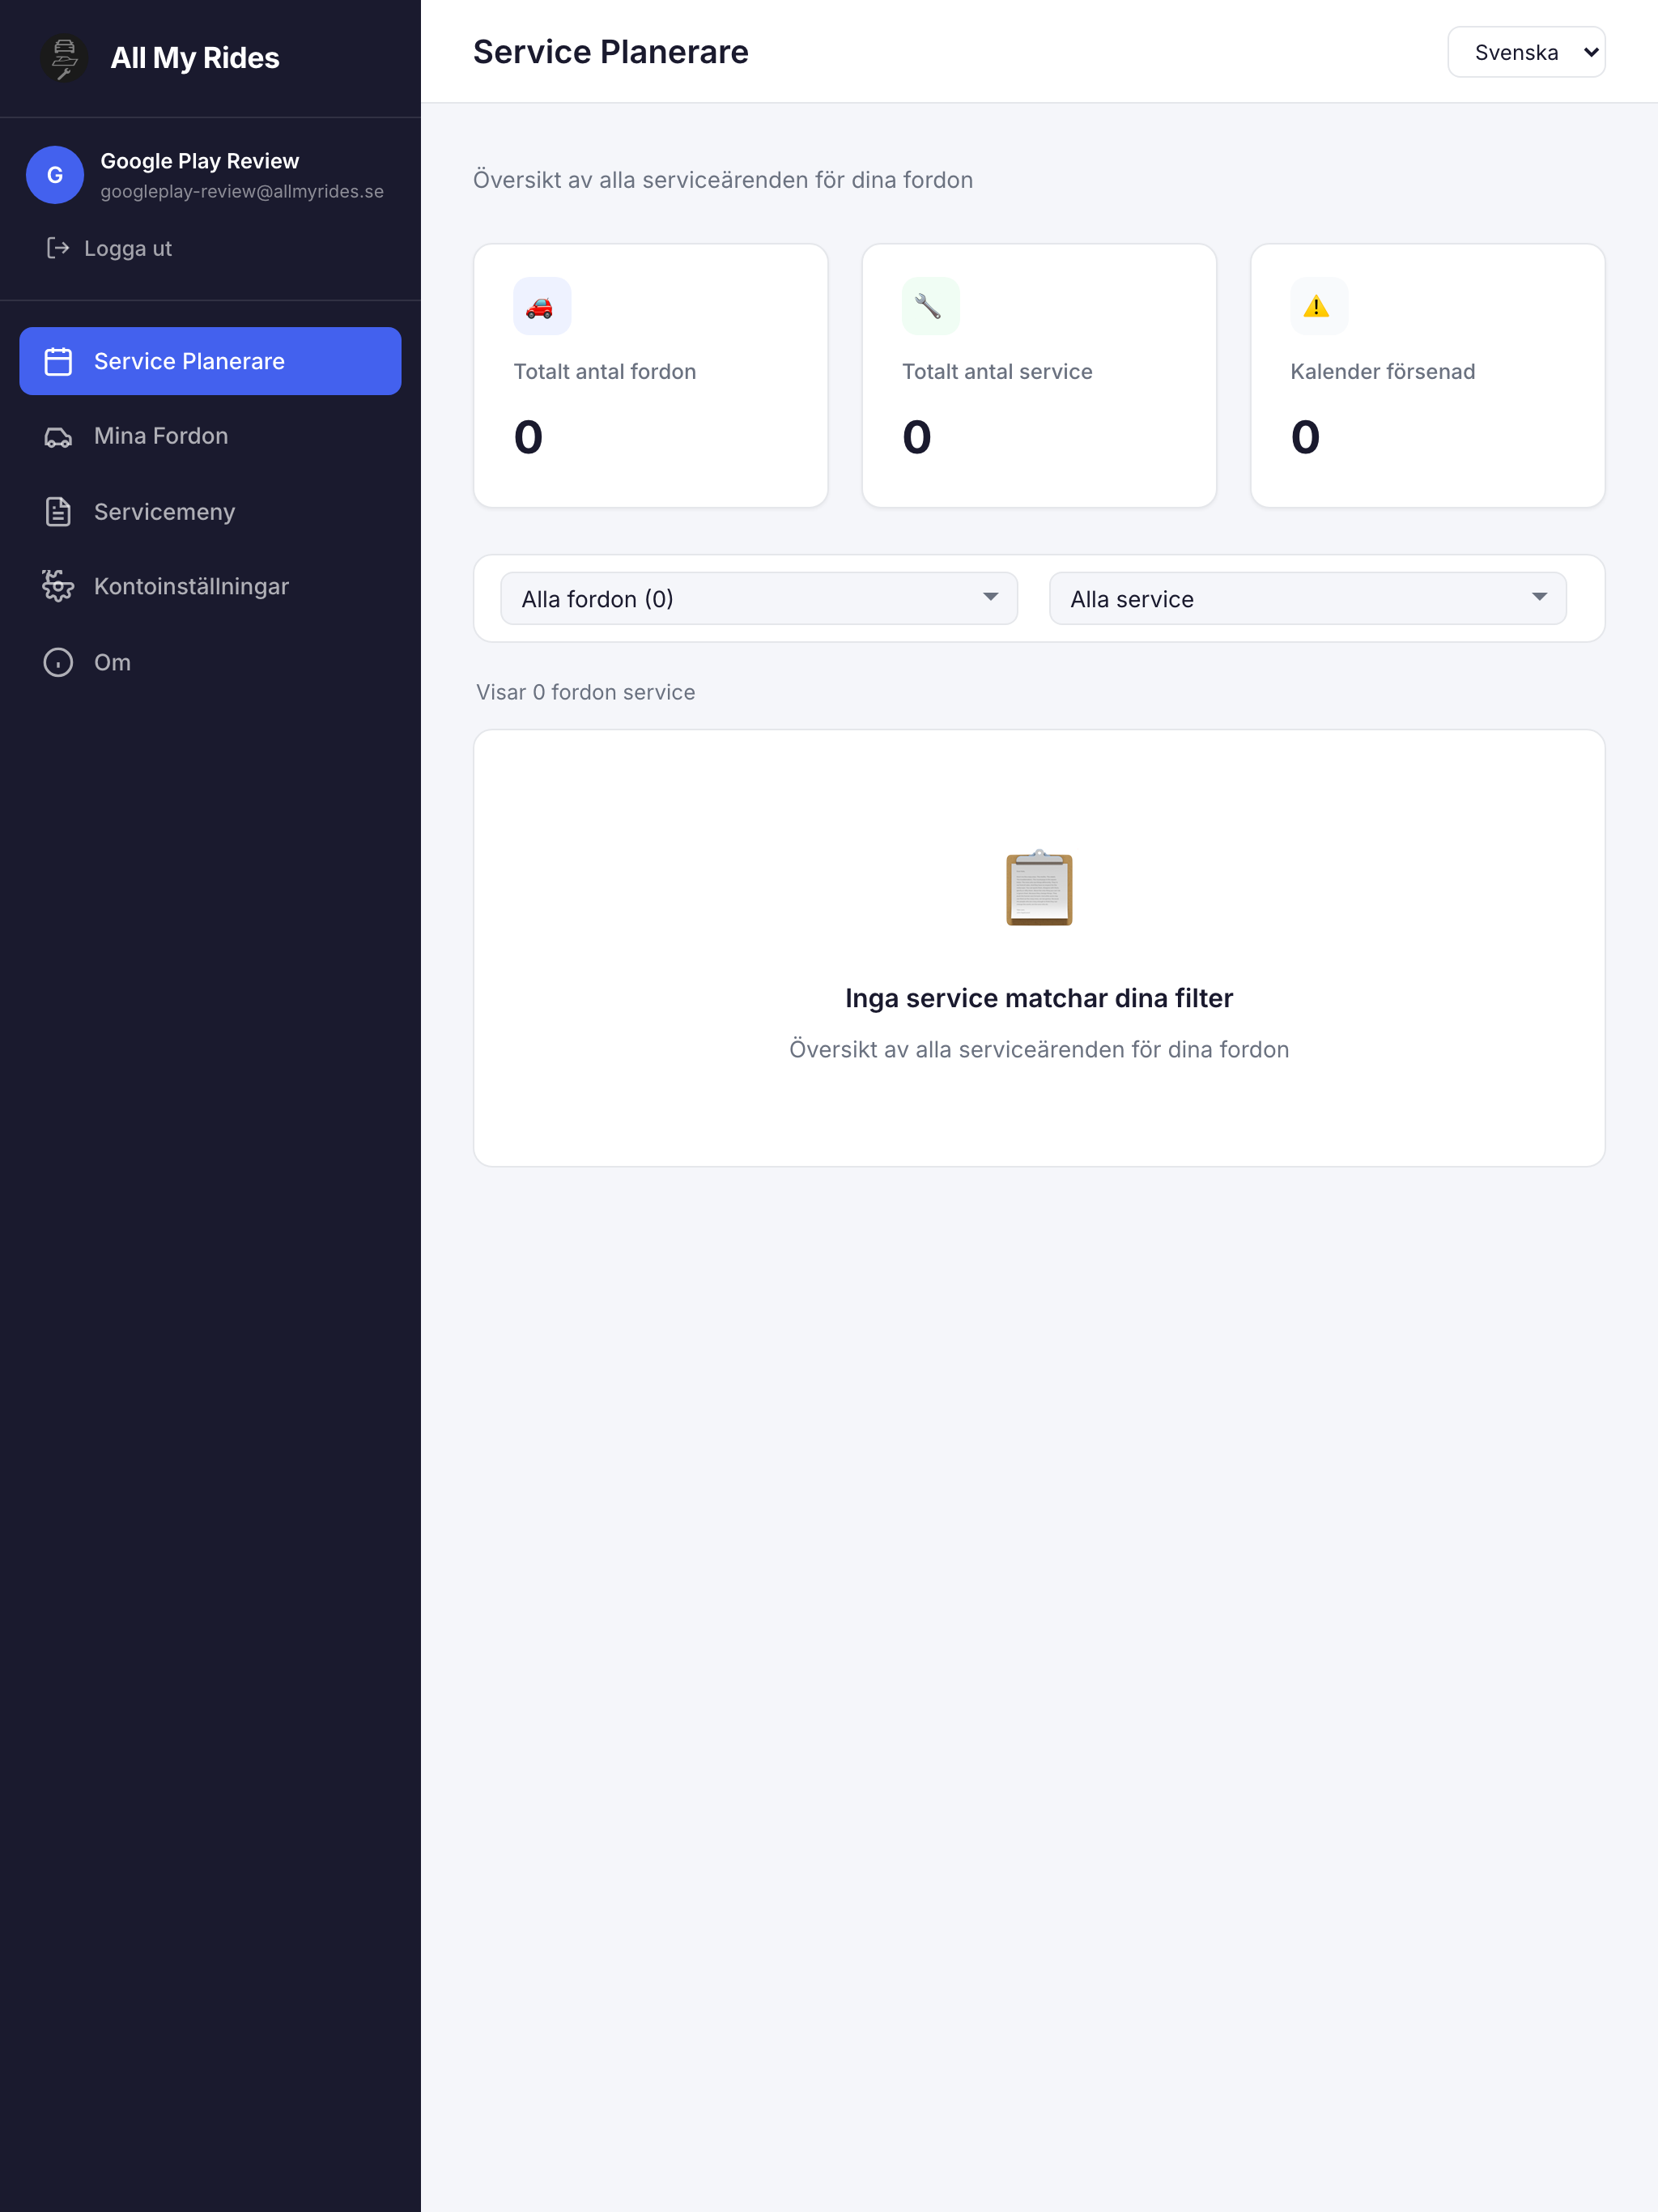Click the calendar icon beside Service Planerare
The height and width of the screenshot is (2212, 1658).
click(x=58, y=361)
